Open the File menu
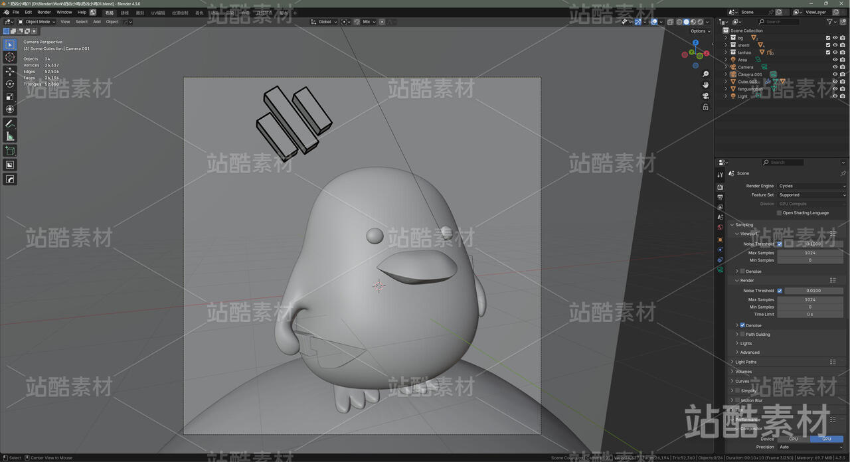The image size is (850, 462). coord(16,12)
